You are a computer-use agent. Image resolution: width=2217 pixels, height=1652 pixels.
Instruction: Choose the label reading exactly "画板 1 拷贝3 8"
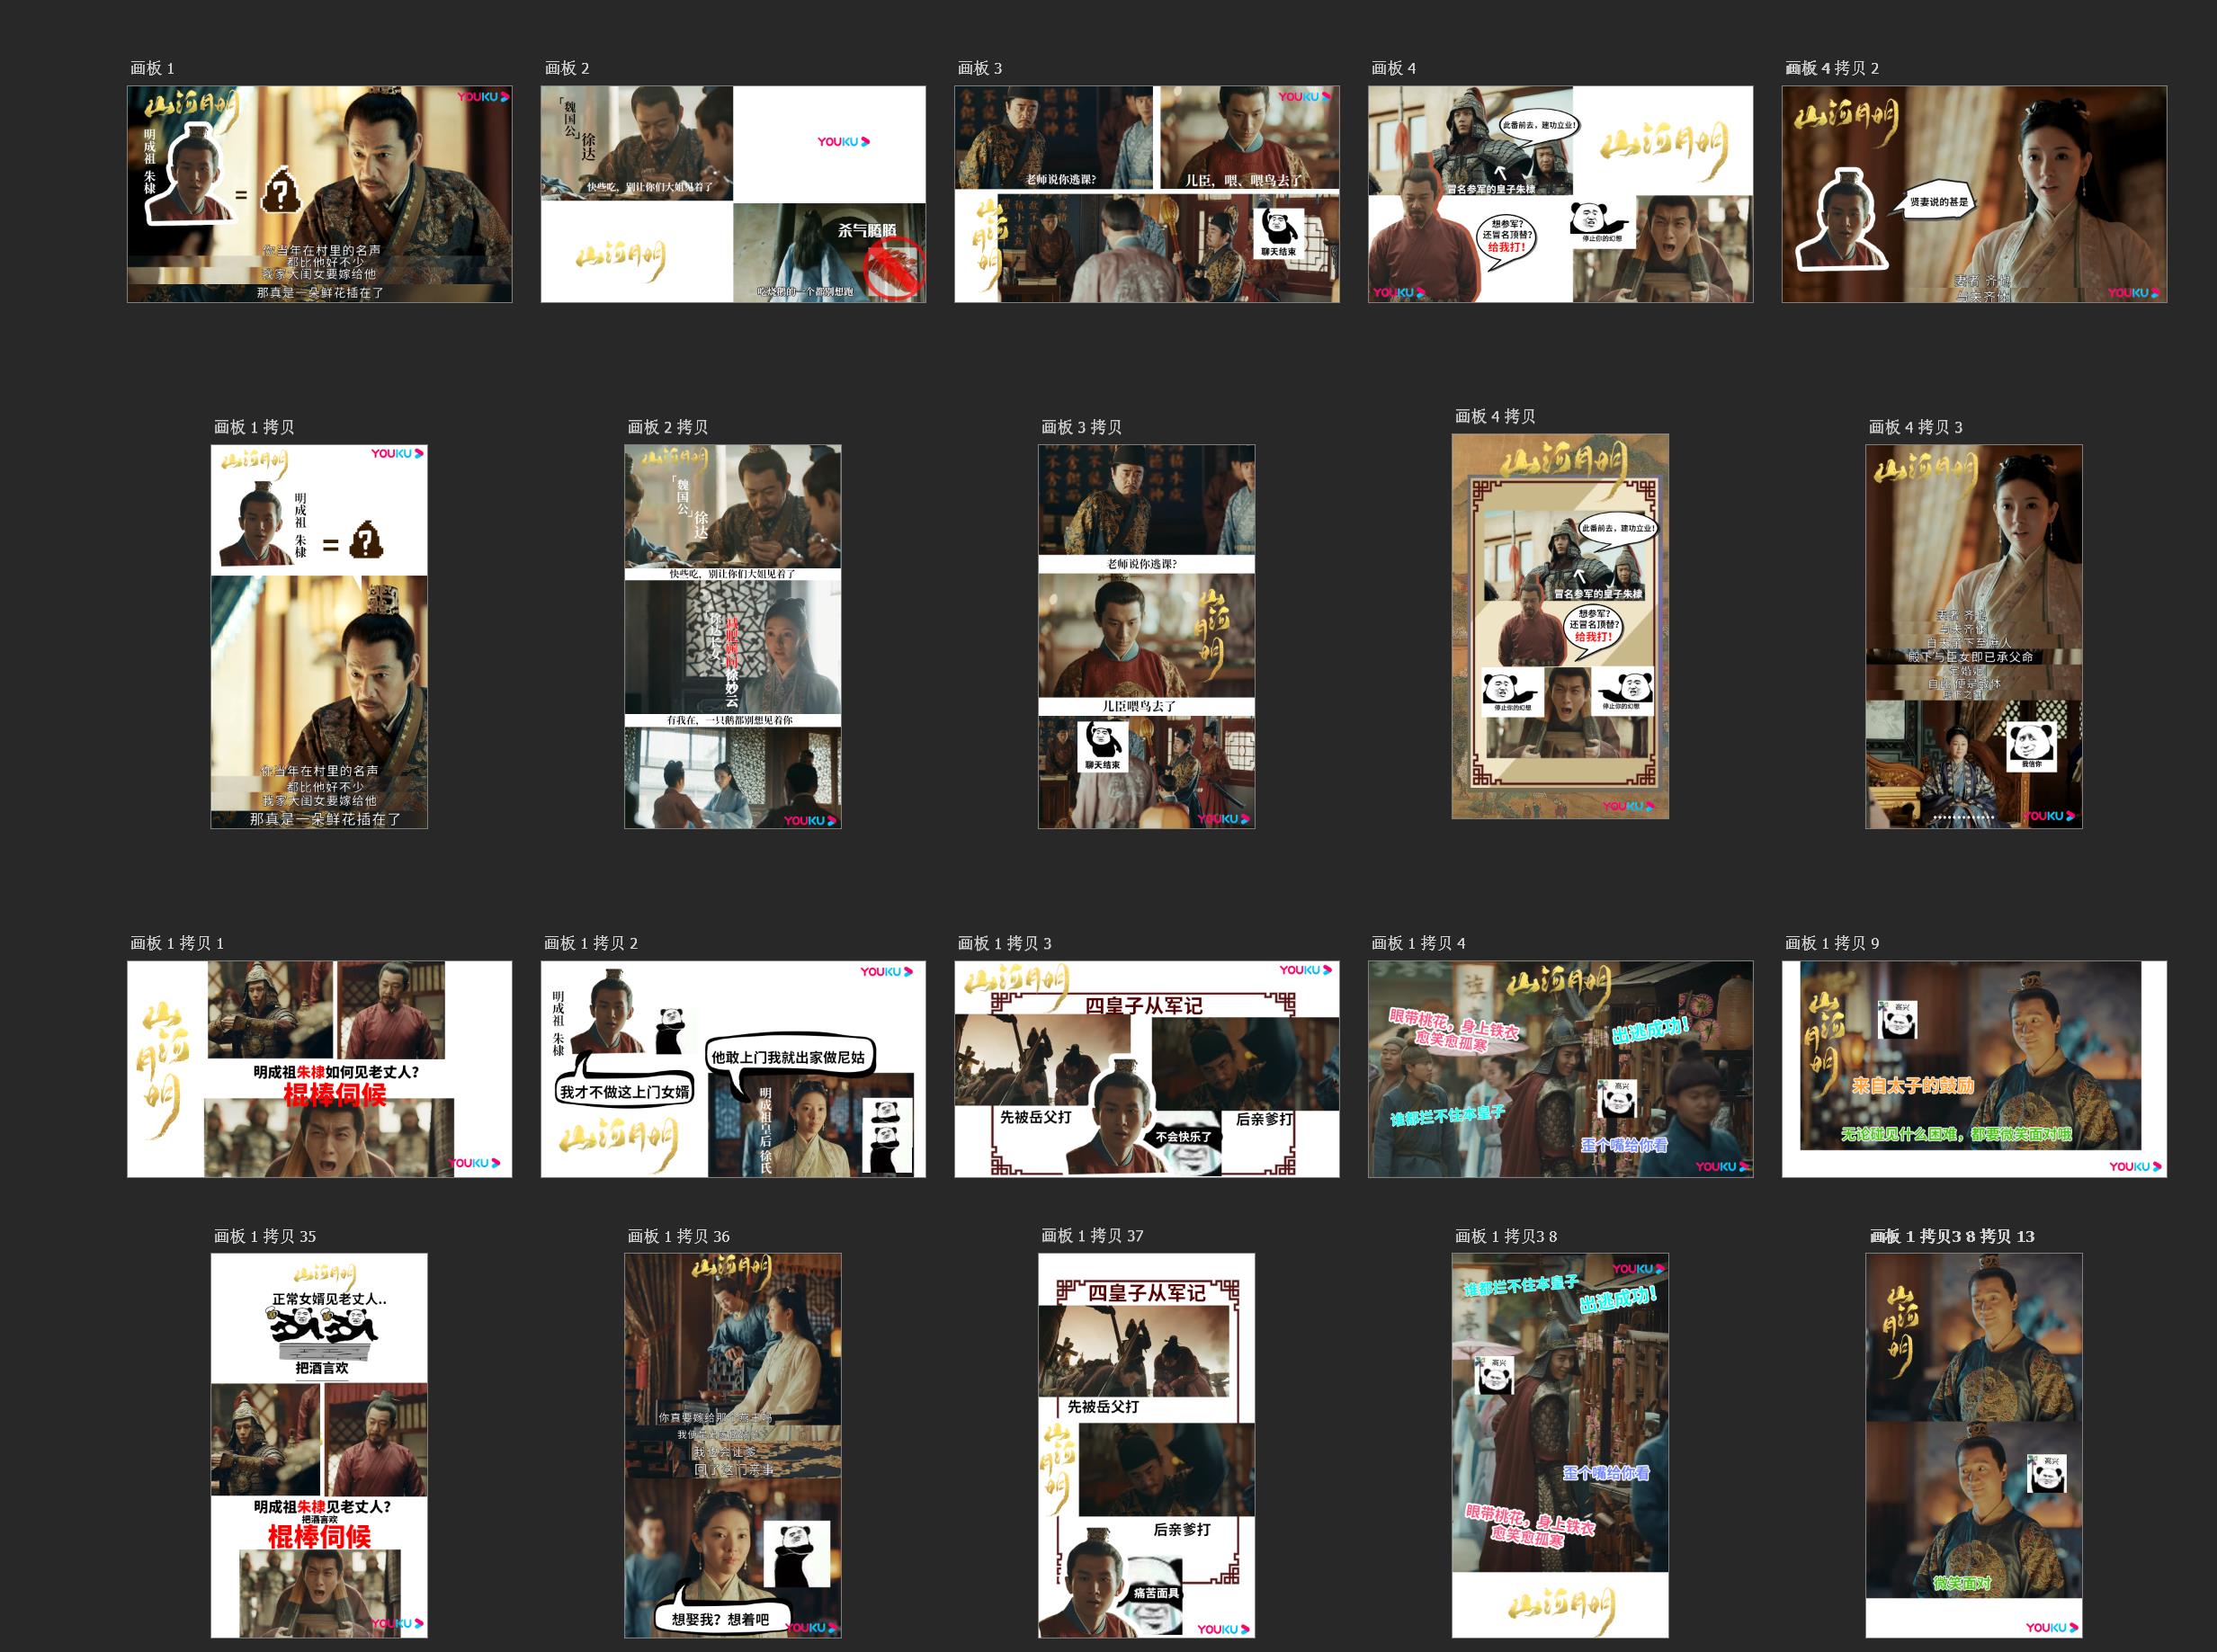[1506, 1236]
